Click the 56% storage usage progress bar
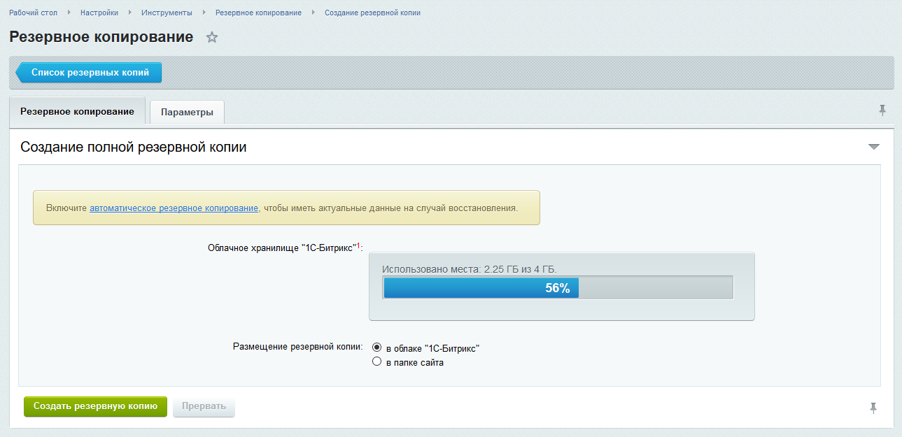 click(x=557, y=287)
